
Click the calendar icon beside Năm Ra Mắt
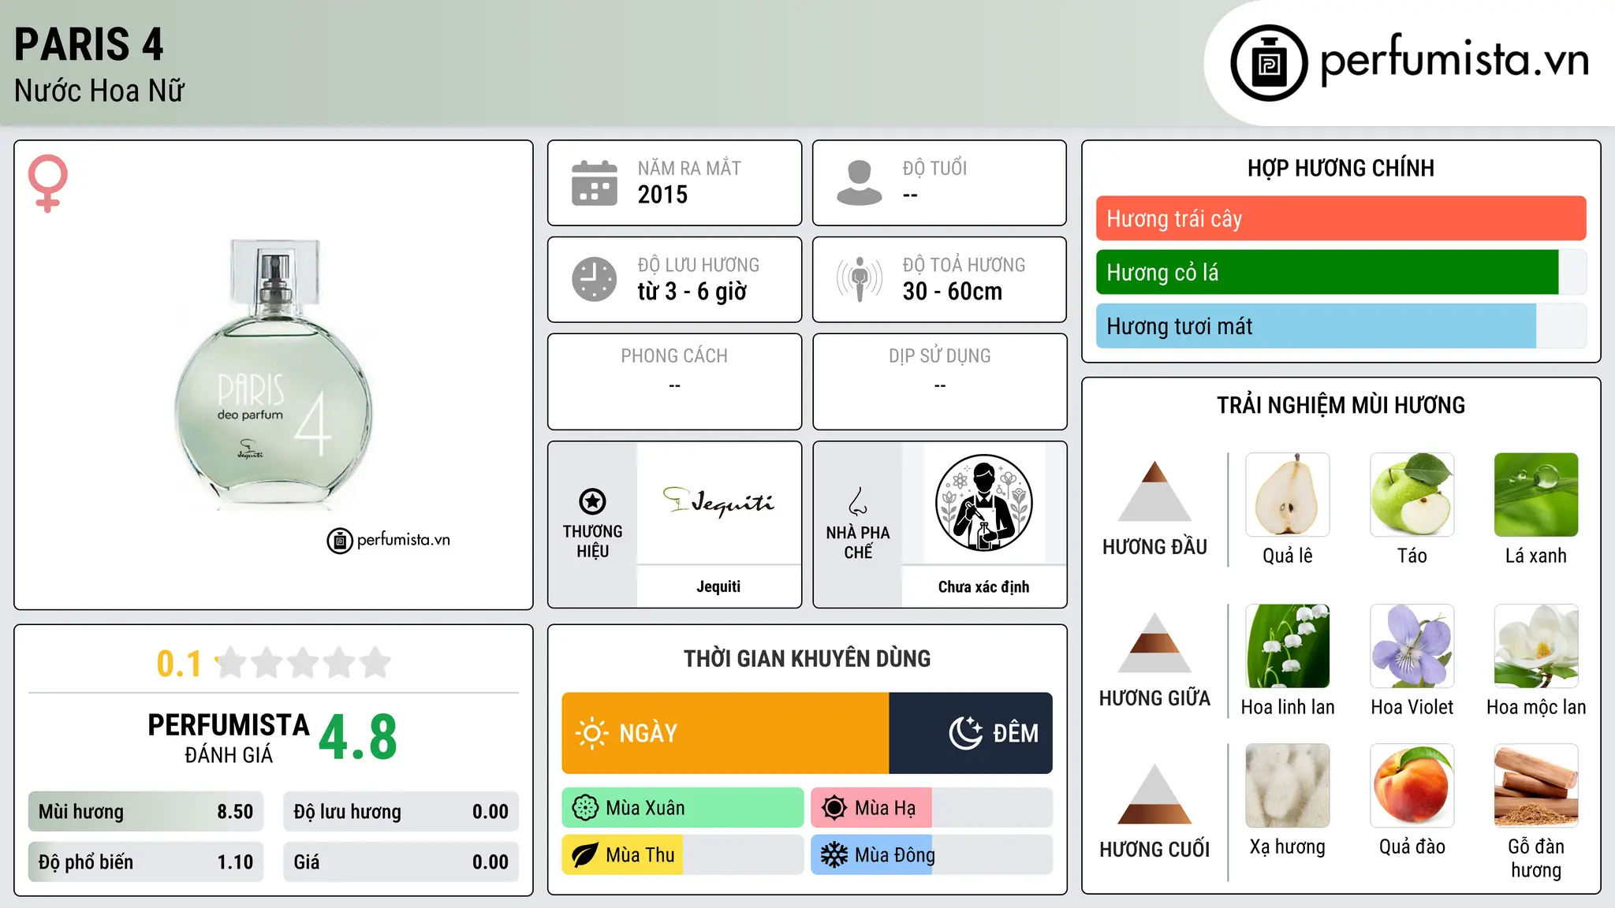point(595,183)
